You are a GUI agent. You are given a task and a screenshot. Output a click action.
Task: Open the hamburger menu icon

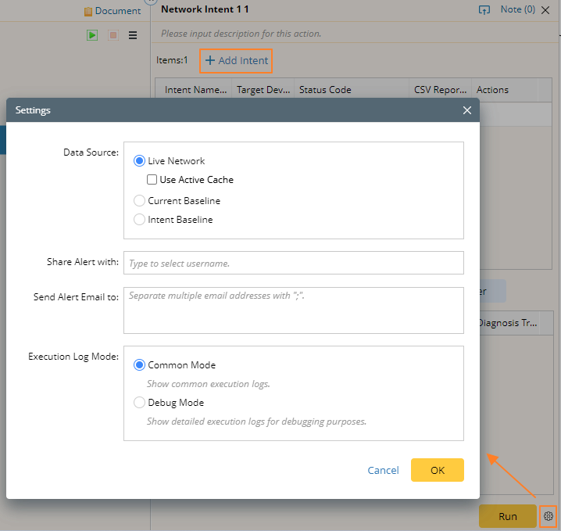(133, 35)
